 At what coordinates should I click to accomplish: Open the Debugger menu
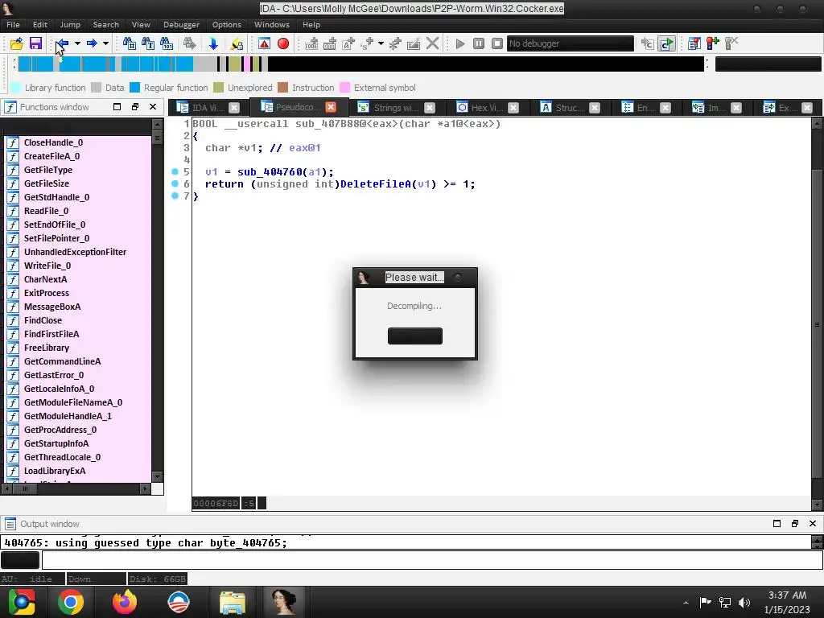coord(181,25)
